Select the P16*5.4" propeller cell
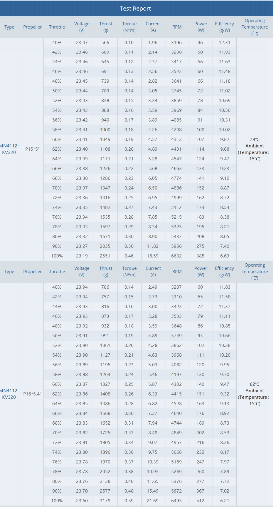 pyautogui.click(x=32, y=394)
